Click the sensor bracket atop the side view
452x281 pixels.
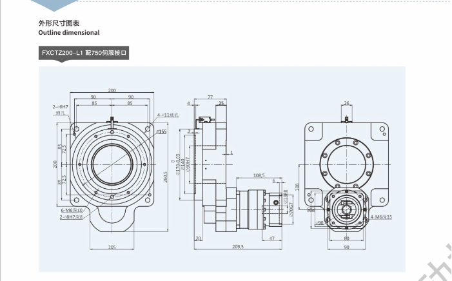tap(206, 121)
